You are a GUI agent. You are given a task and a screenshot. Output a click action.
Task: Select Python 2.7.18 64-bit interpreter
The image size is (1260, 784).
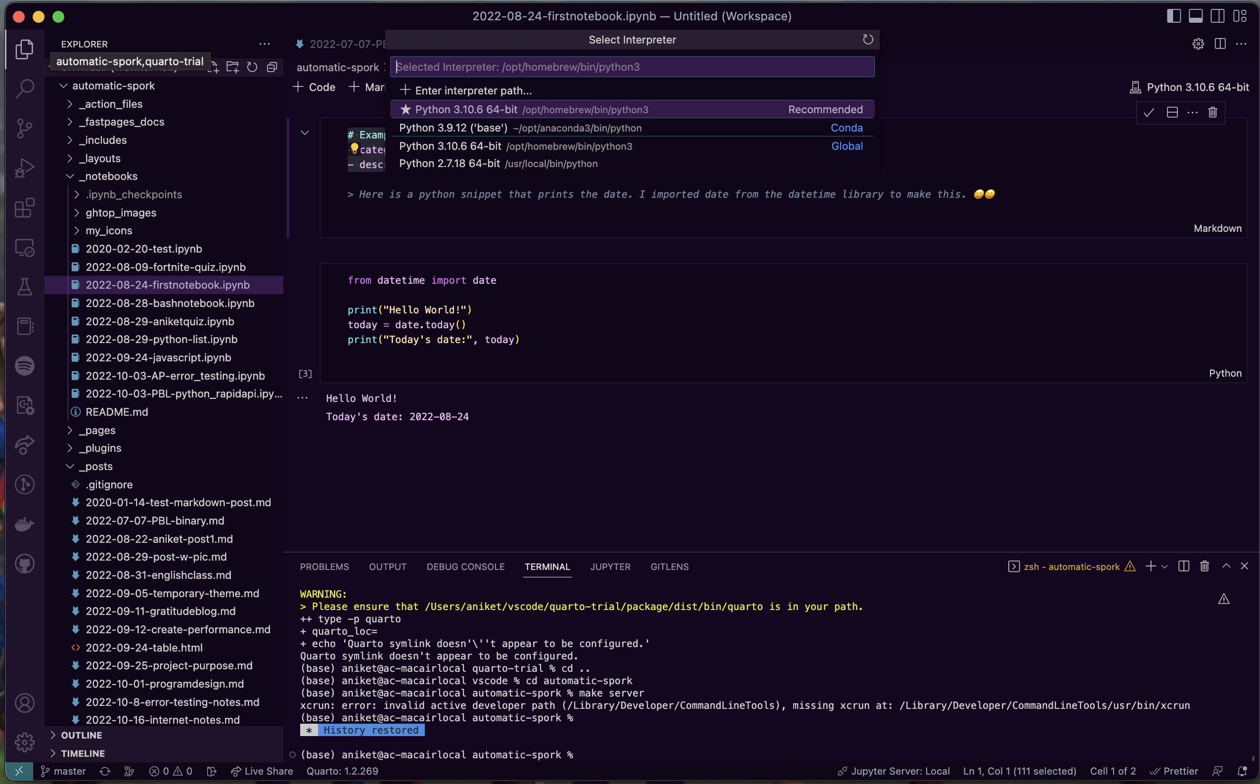(632, 164)
